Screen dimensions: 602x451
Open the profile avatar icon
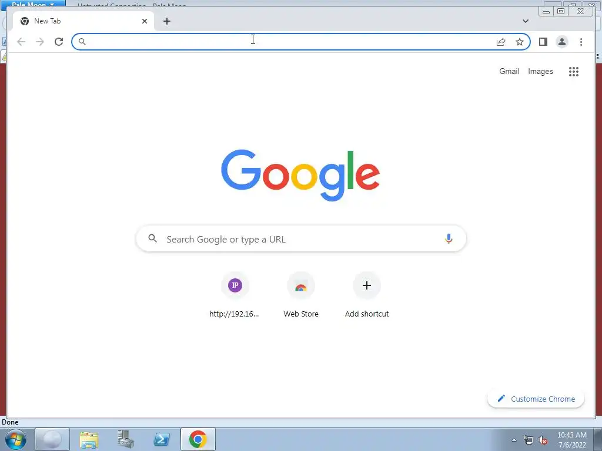(561, 42)
